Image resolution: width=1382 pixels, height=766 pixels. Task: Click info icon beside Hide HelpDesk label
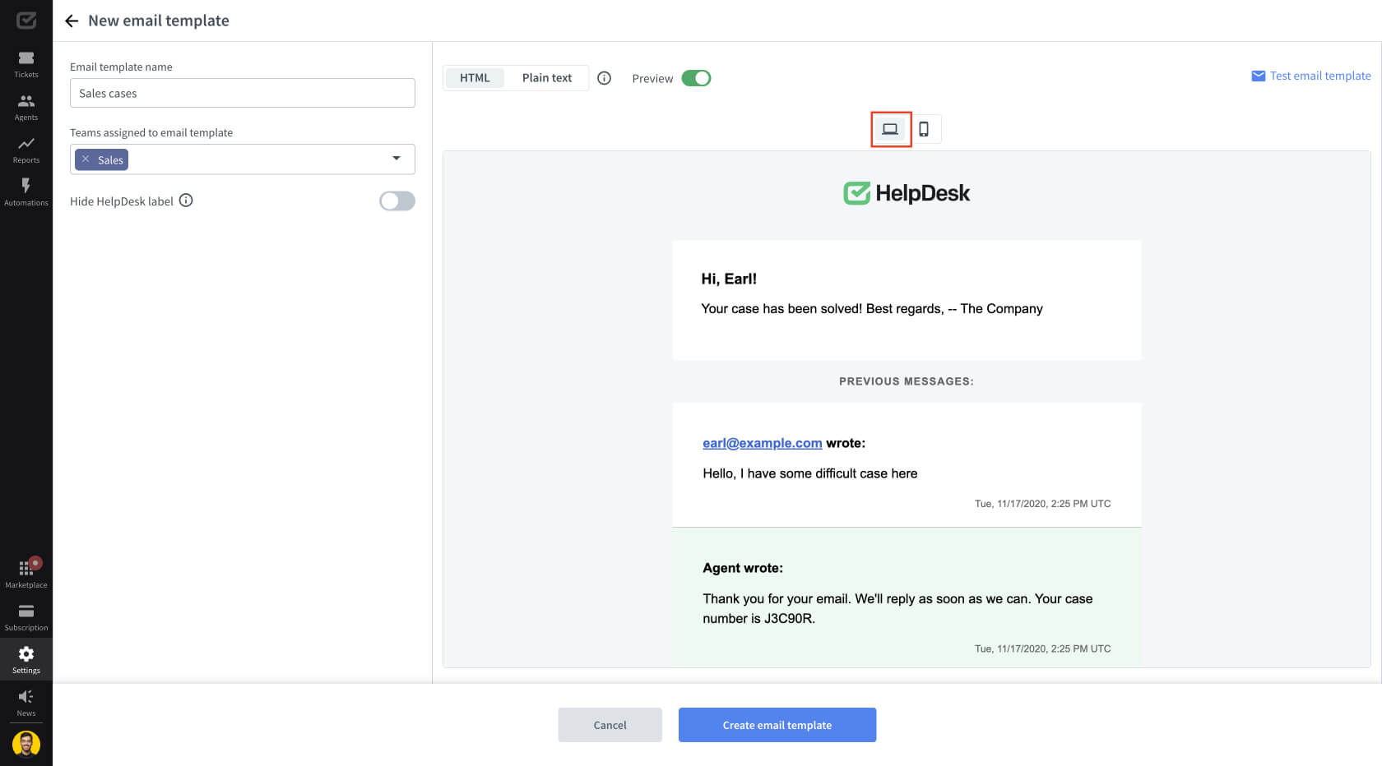click(x=186, y=201)
